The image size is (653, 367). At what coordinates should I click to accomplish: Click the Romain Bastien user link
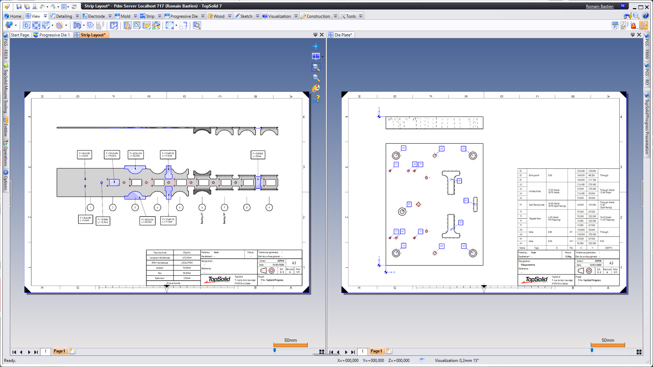(600, 6)
